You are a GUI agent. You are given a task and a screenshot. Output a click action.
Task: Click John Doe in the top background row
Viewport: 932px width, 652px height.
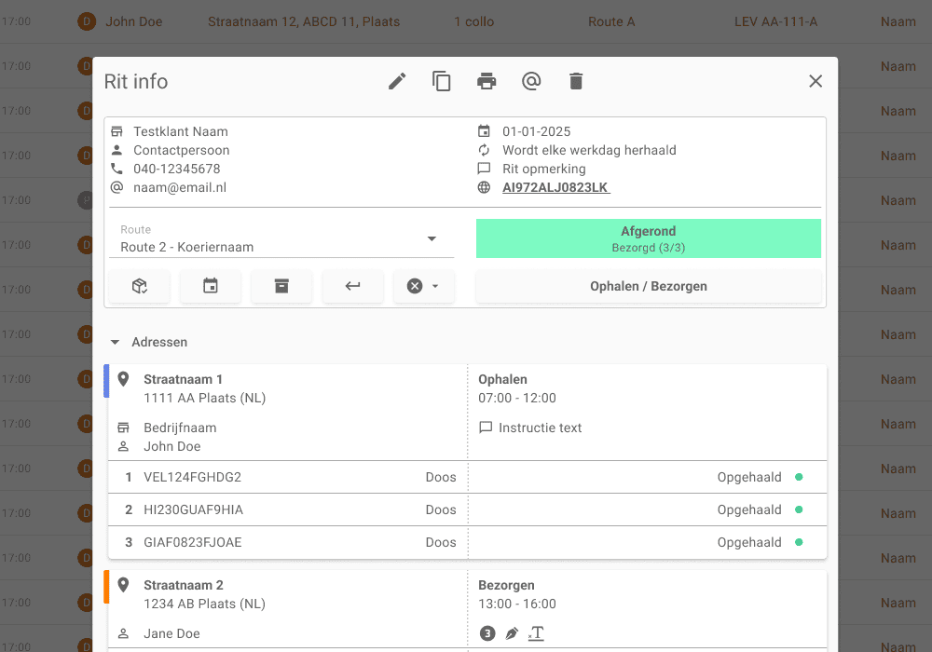(133, 22)
